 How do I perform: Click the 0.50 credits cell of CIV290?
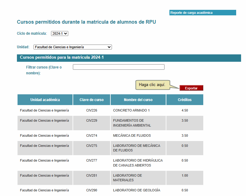tap(185, 190)
